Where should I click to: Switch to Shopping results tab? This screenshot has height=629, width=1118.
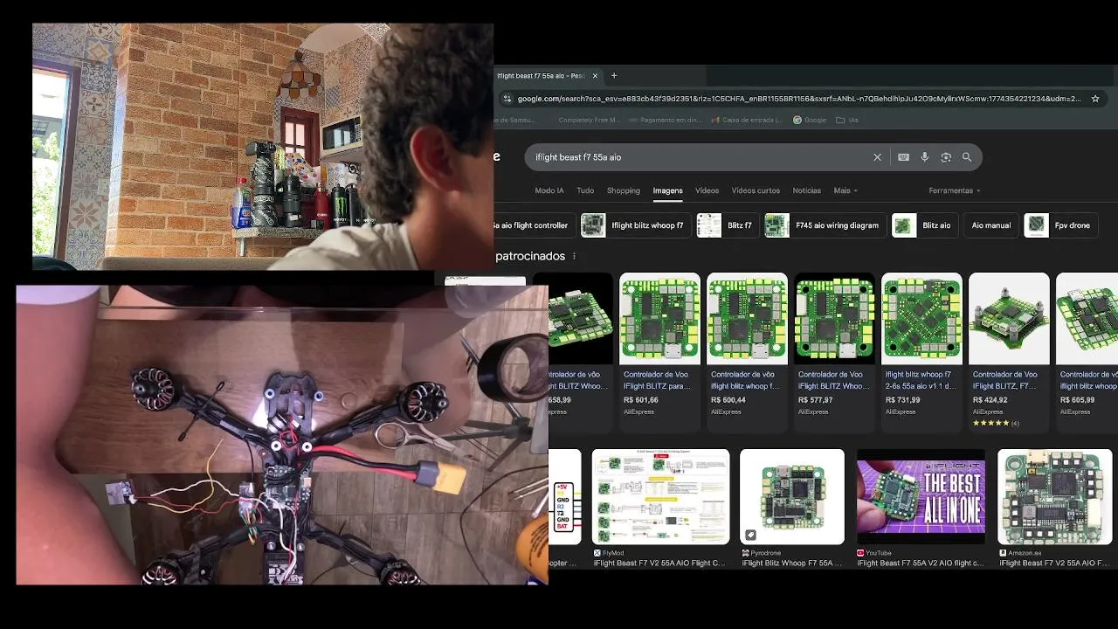click(624, 190)
